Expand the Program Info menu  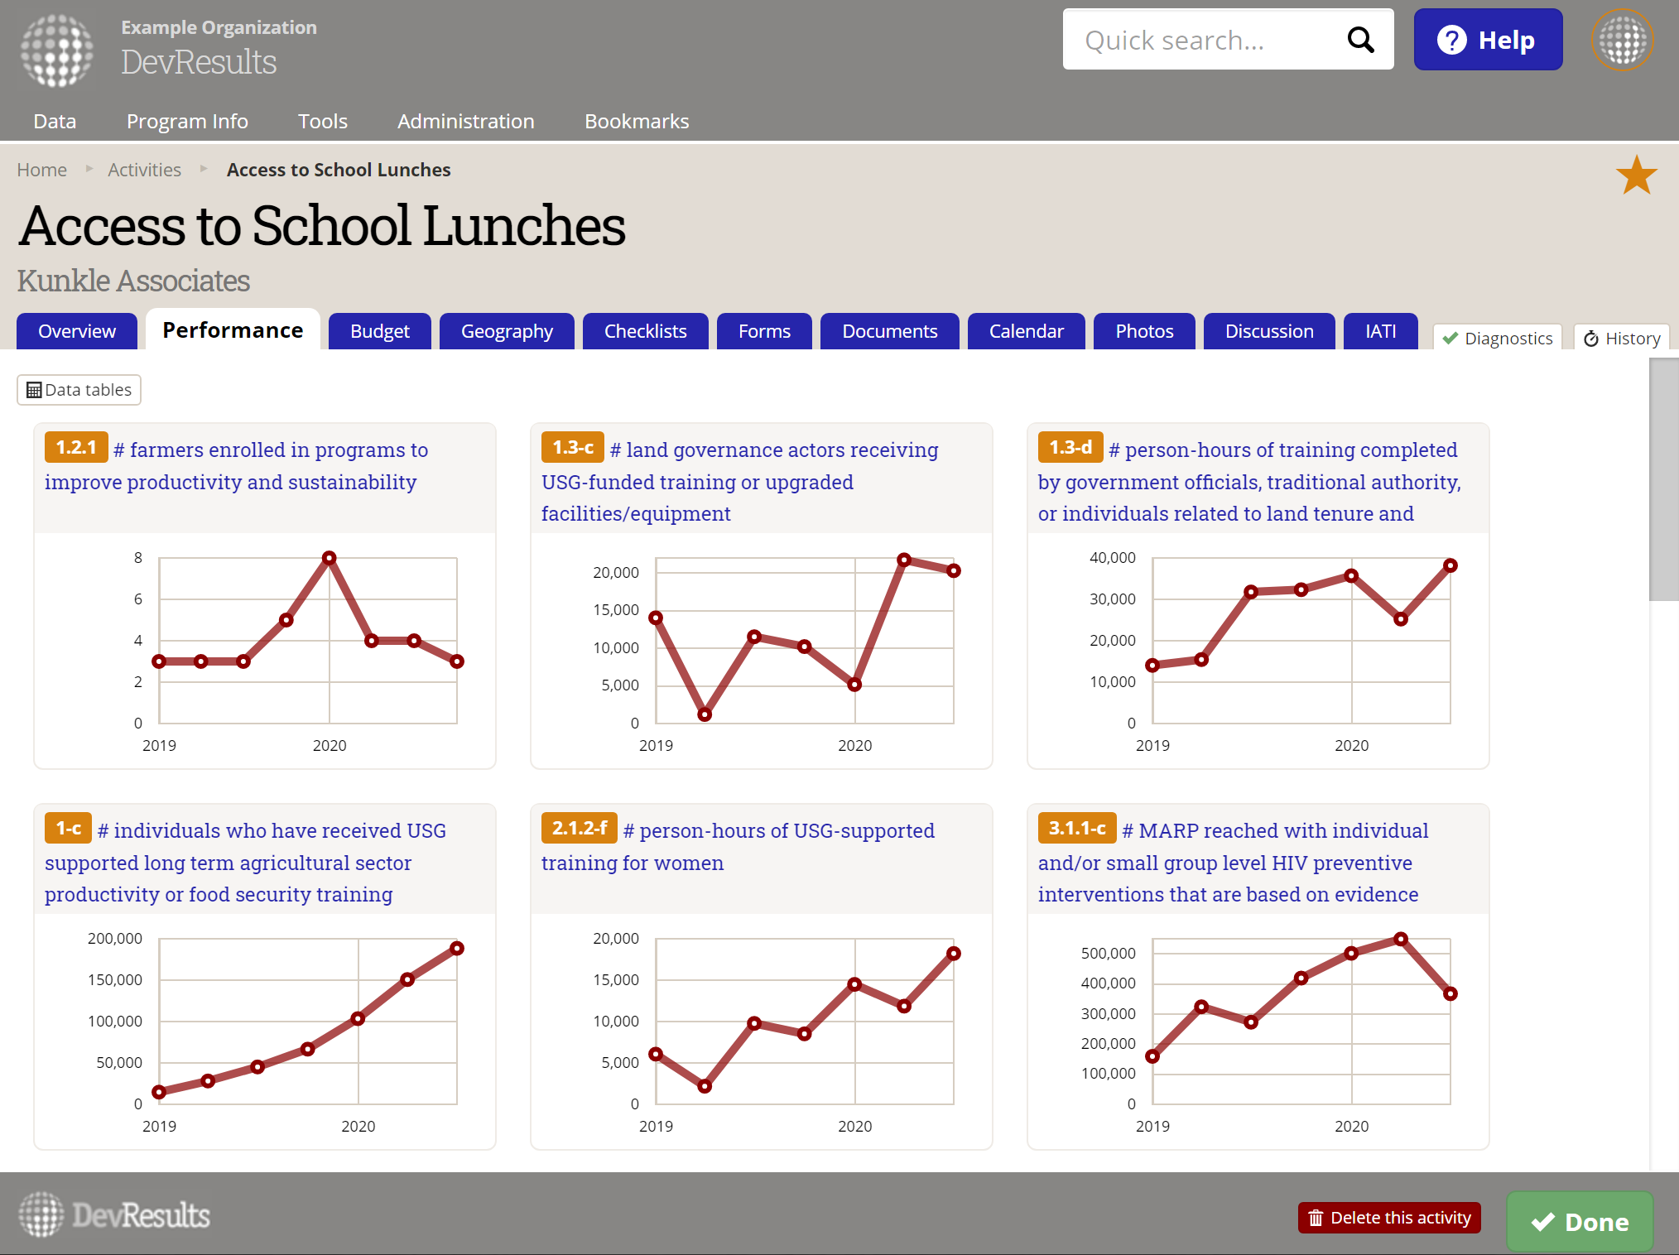(187, 122)
